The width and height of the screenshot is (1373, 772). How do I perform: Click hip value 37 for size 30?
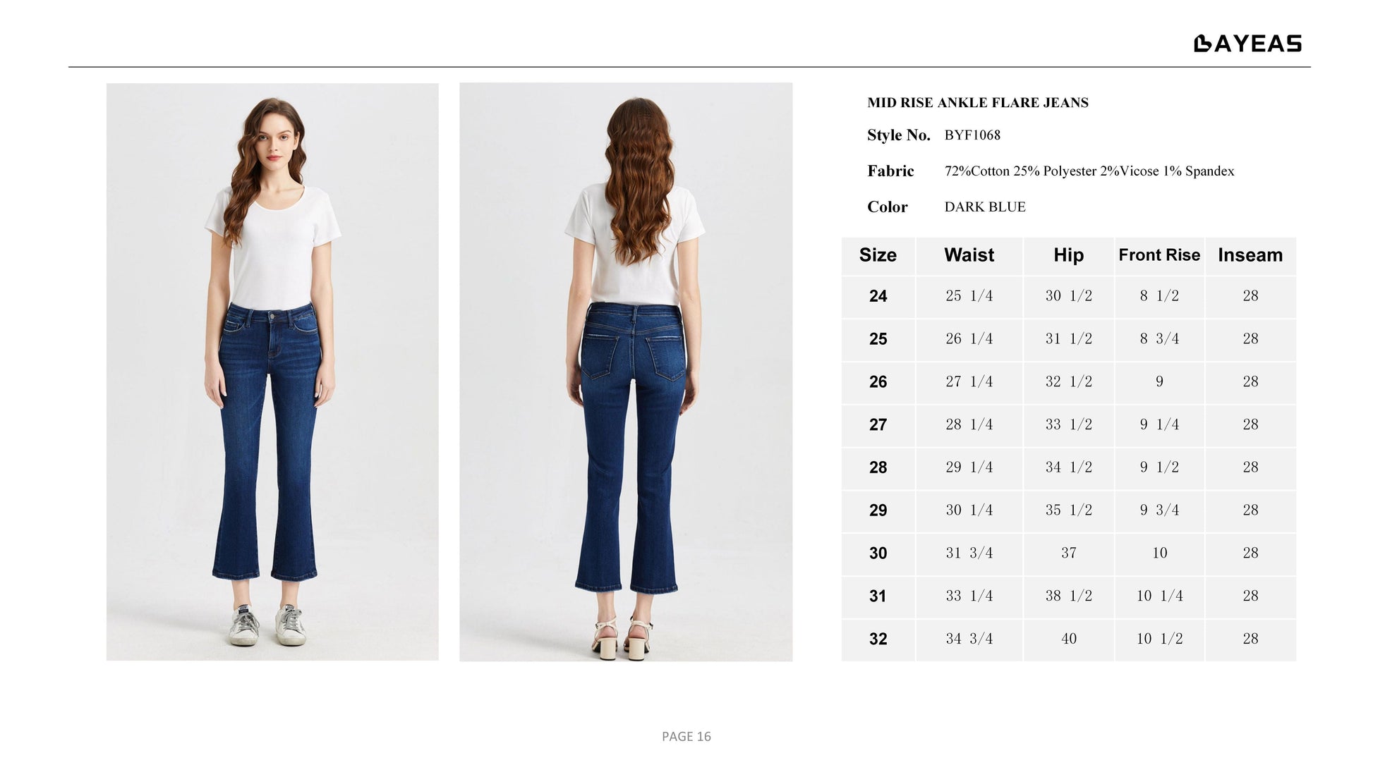1069,553
